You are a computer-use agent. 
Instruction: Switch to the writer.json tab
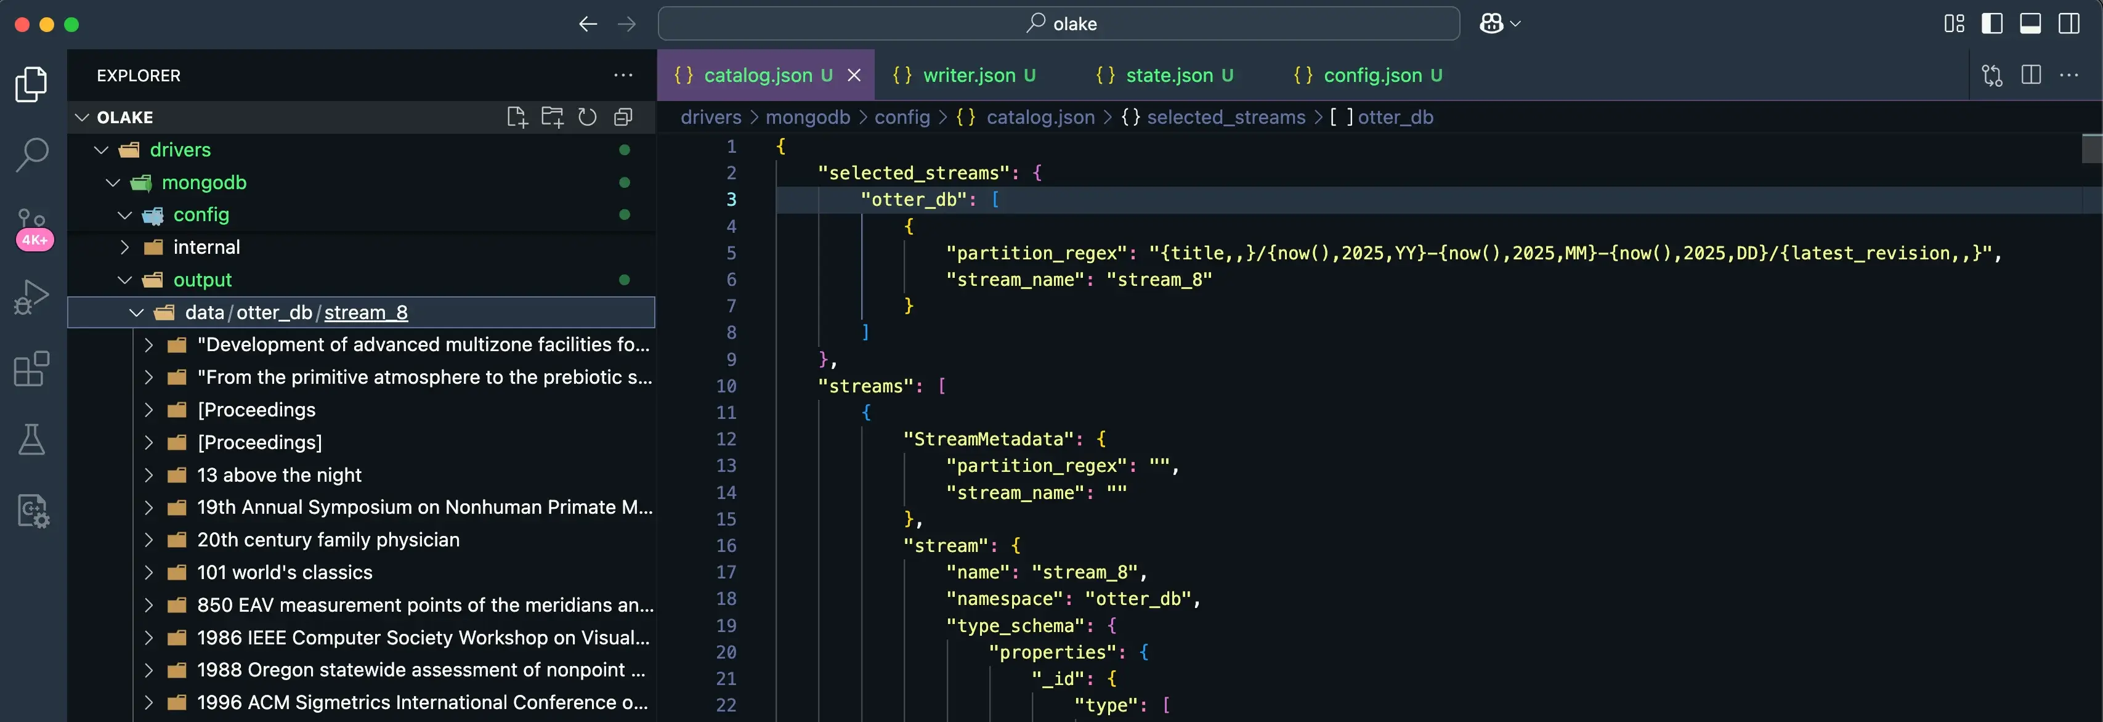tap(968, 75)
